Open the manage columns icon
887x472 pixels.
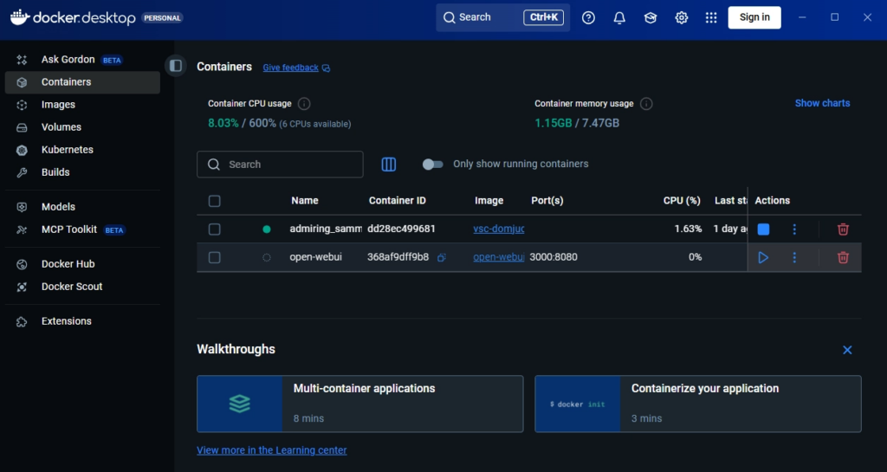click(x=389, y=165)
